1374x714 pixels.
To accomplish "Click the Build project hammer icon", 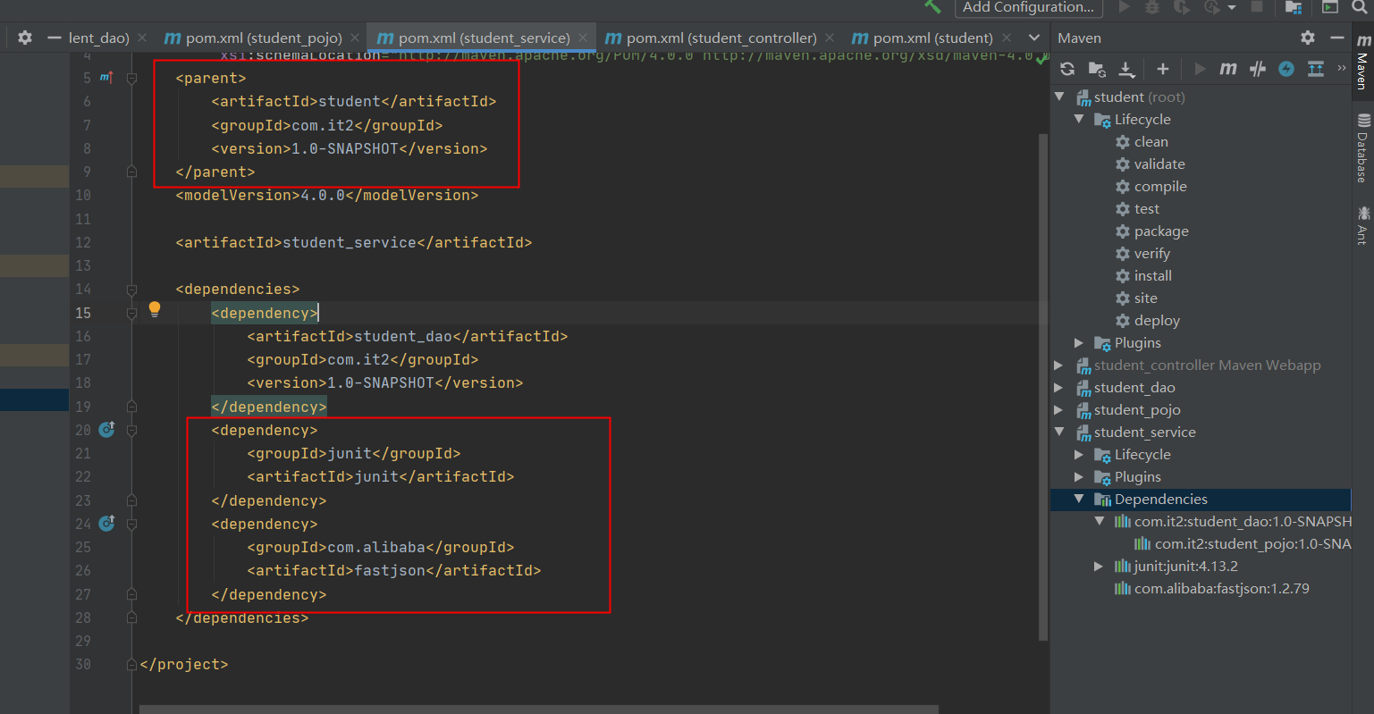I will [x=932, y=6].
